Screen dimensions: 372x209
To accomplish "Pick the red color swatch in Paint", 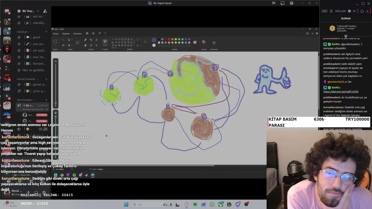I will click(169, 39).
